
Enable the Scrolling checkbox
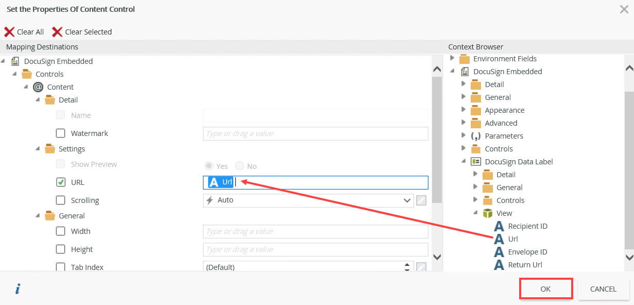tap(61, 200)
